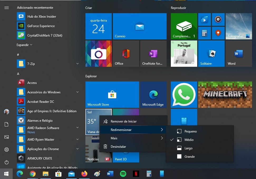256x179 pixels.
Task: Open the small Calculator tile
Action: tap(205, 33)
